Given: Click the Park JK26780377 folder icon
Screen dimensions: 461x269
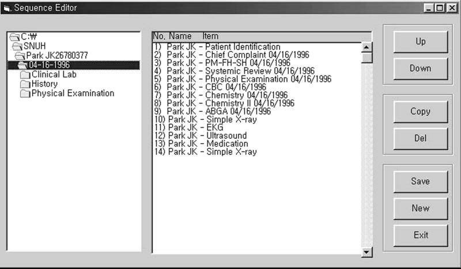Looking at the screenshot, I should (x=20, y=55).
